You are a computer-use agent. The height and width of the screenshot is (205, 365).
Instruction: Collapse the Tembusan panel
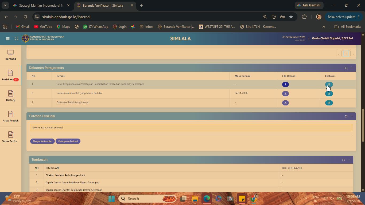coord(349,160)
